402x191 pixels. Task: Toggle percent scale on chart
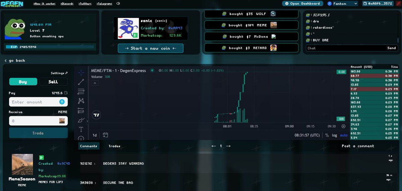[x=327, y=135]
